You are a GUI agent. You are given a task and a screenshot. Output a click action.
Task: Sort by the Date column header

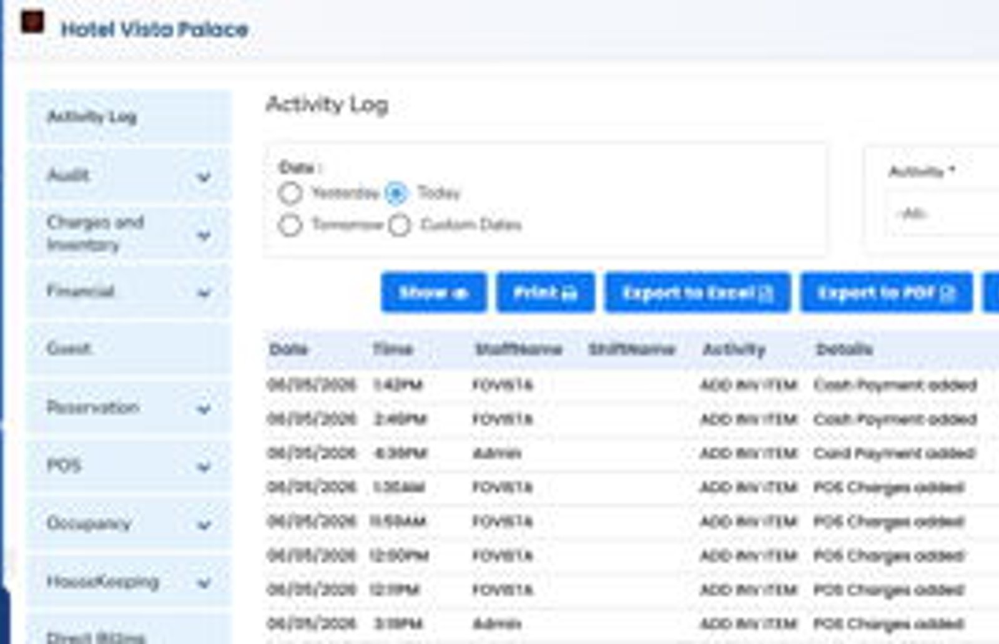click(x=288, y=349)
